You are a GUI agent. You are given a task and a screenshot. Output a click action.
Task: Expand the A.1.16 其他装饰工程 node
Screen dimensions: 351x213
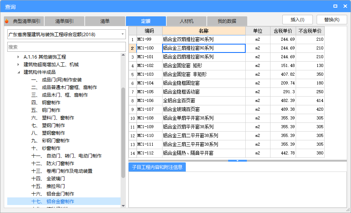[x=18, y=57]
